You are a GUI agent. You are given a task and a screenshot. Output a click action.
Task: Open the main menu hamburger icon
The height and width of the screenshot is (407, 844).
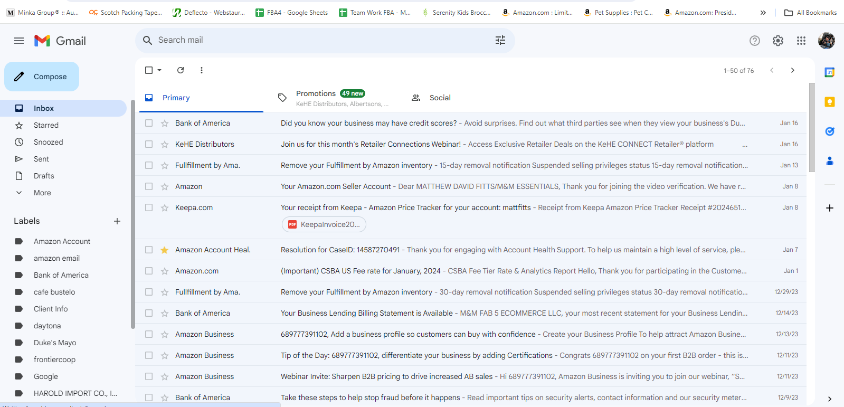[19, 41]
